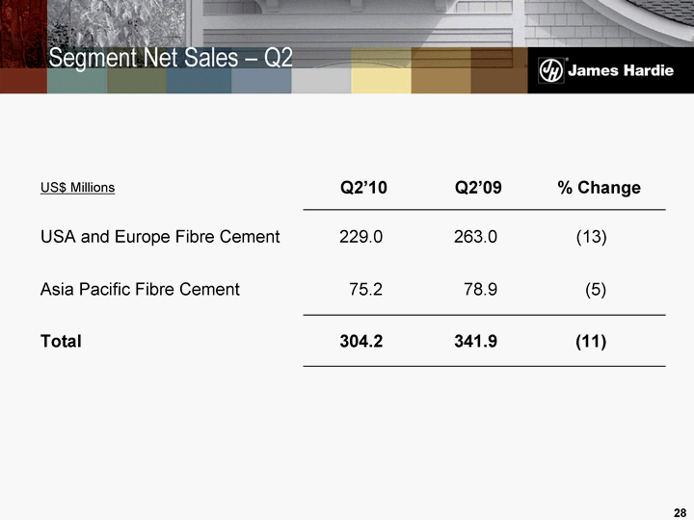Select the % Change column header
Image resolution: width=694 pixels, height=520 pixels.
(599, 188)
